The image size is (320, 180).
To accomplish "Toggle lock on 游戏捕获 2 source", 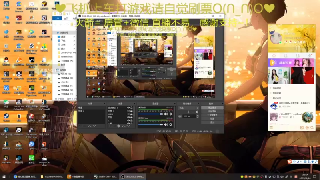I will click(x=132, y=108).
